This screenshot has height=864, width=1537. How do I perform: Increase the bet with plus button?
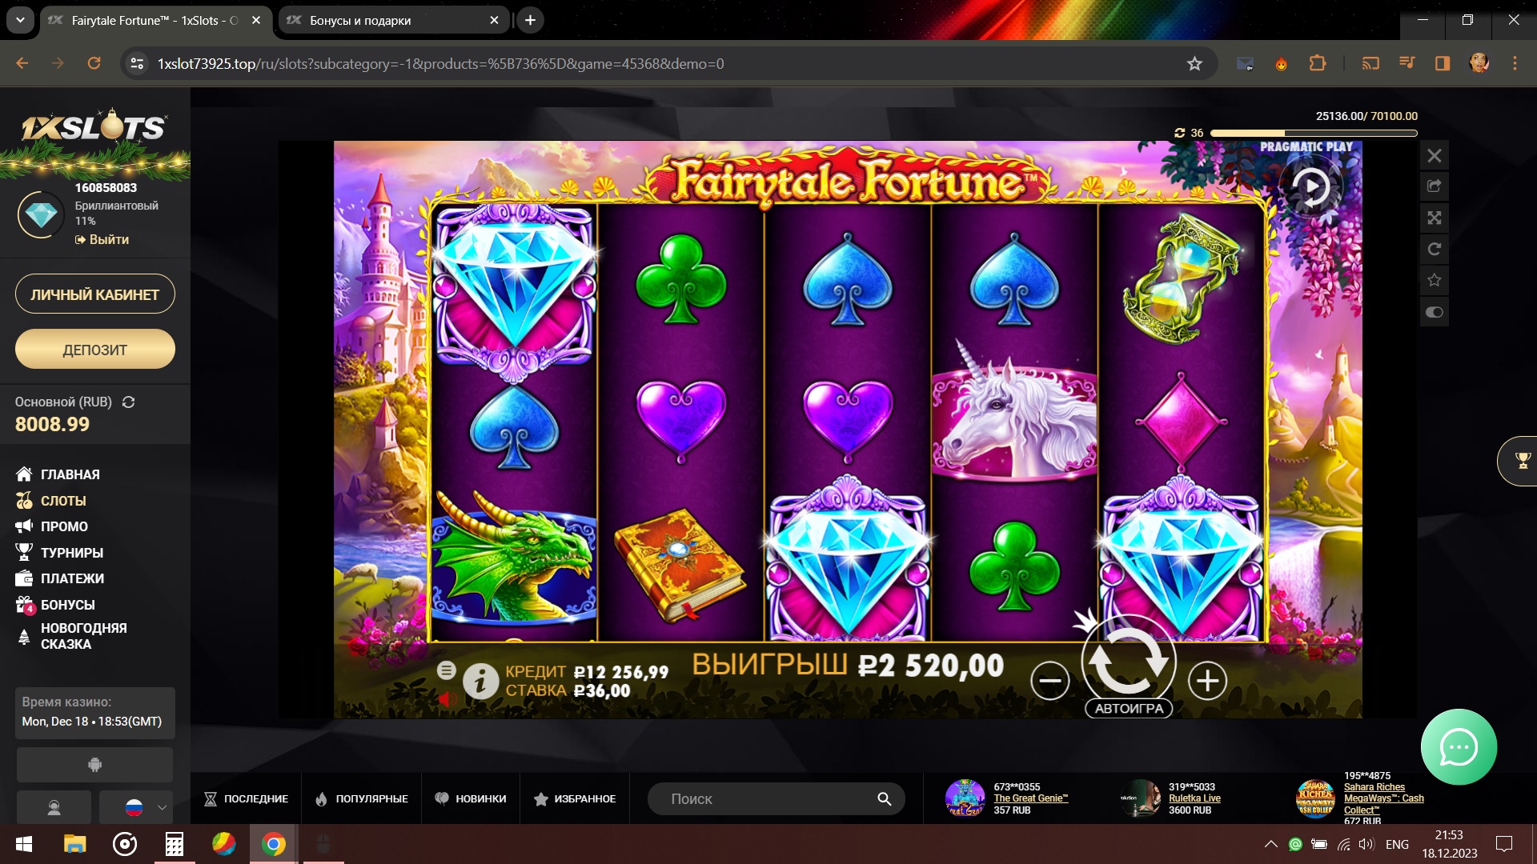click(x=1207, y=681)
